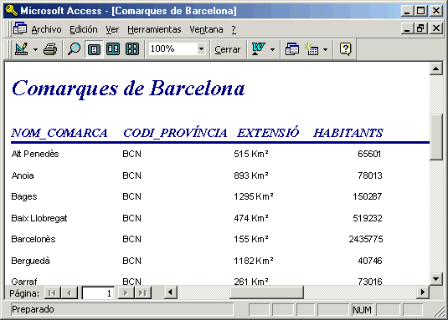
Task: Toggle the One Page view button
Action: 94,49
